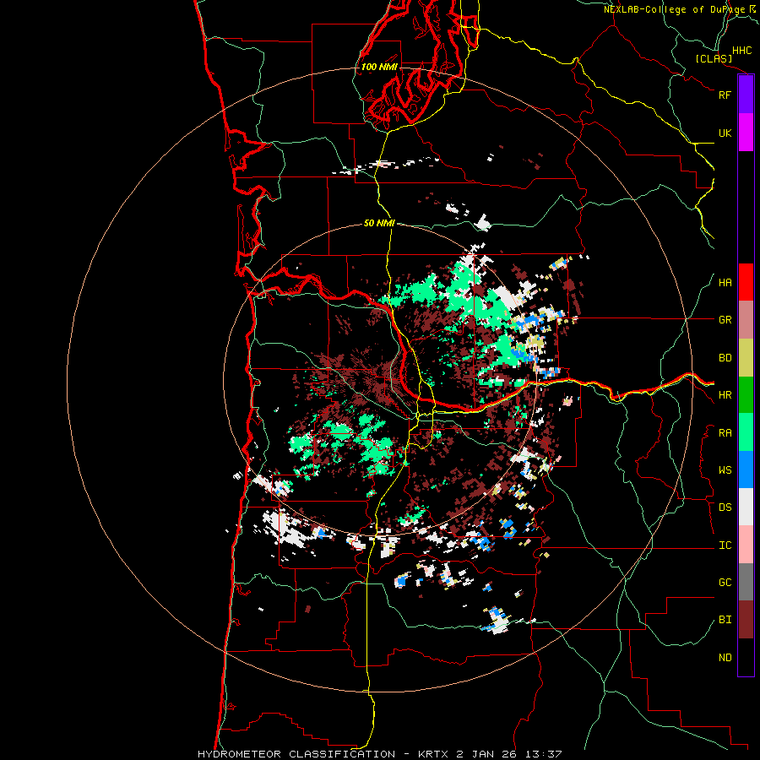The image size is (760, 760).
Task: Click the WS blue legend swatch
Action: coord(746,470)
